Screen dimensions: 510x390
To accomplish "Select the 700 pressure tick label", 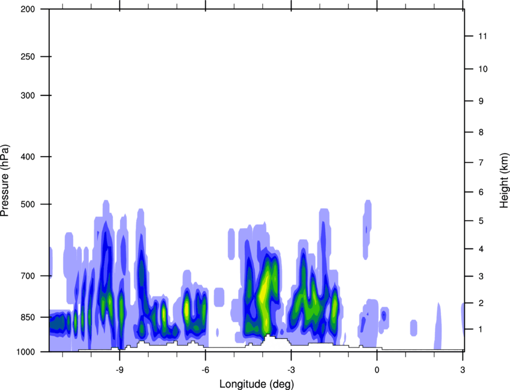I will click(28, 276).
